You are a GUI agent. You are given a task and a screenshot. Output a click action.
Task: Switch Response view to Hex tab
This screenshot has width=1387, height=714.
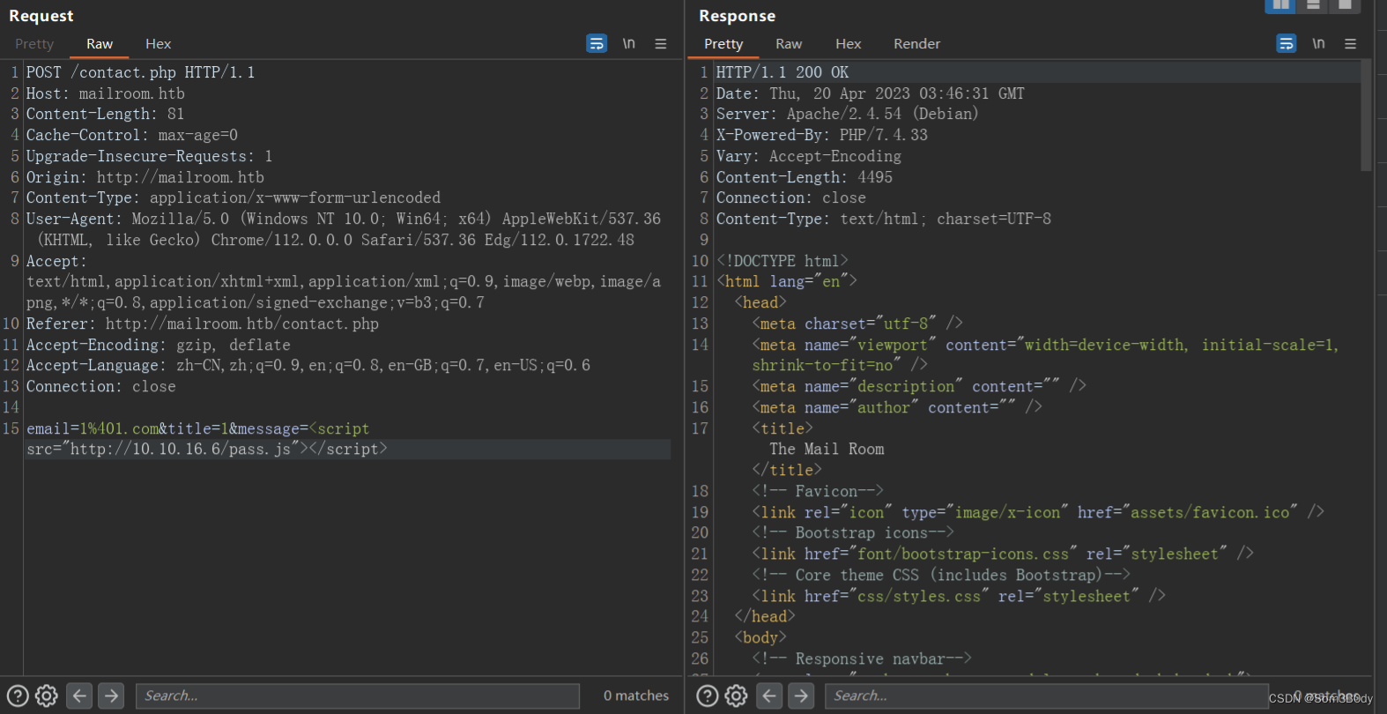[849, 44]
